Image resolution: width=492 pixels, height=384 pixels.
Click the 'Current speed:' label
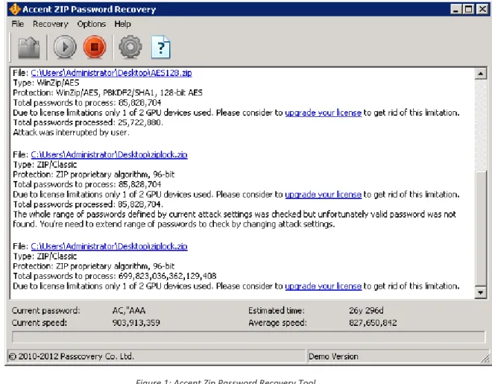40,323
